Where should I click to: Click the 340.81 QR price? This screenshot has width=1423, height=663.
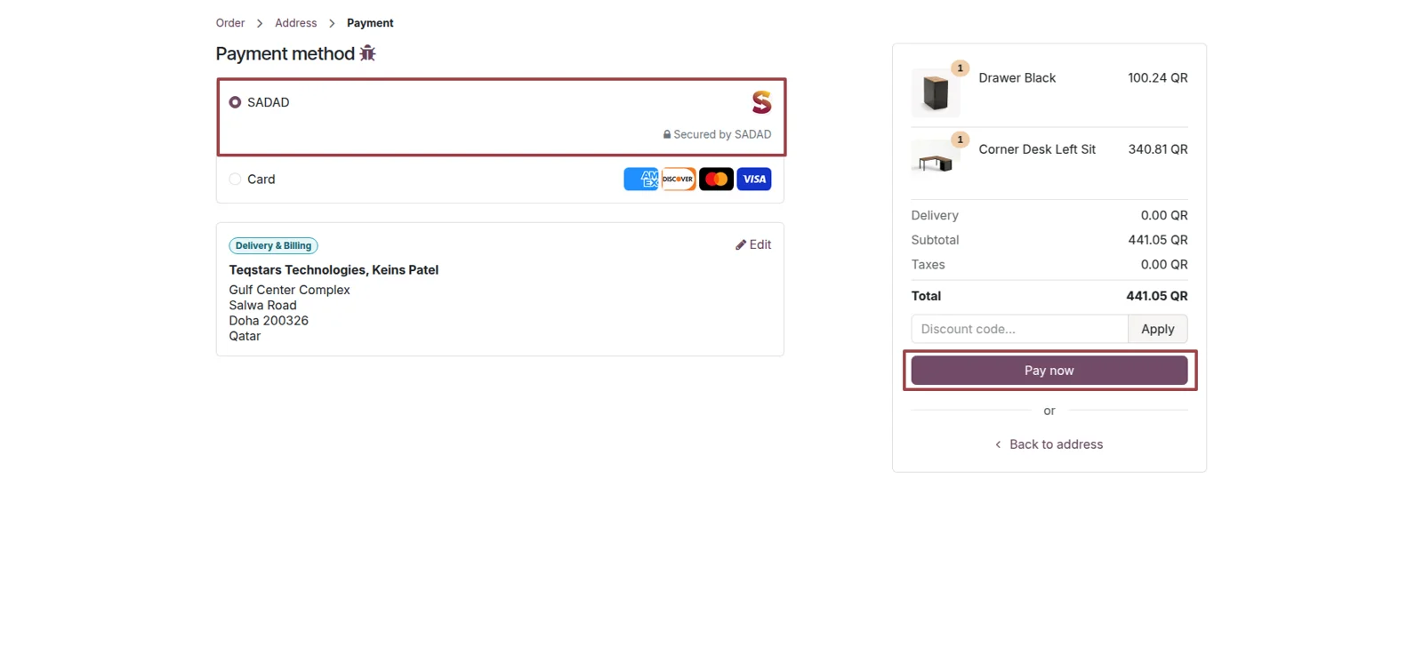click(1158, 149)
